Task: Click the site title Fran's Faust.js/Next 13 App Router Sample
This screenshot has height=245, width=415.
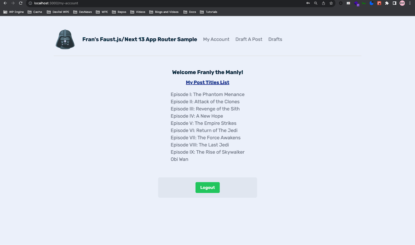Action: (140, 39)
